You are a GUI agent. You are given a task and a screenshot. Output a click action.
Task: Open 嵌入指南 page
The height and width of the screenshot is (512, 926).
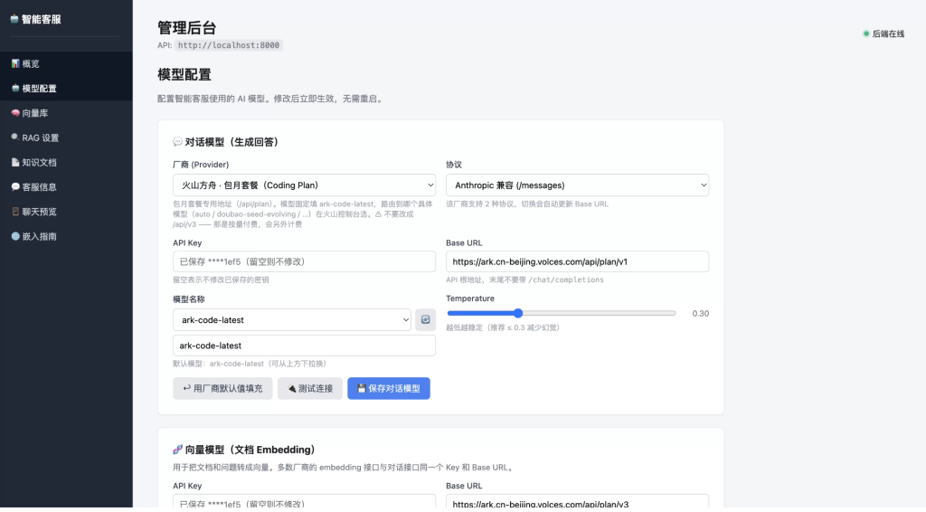point(66,237)
